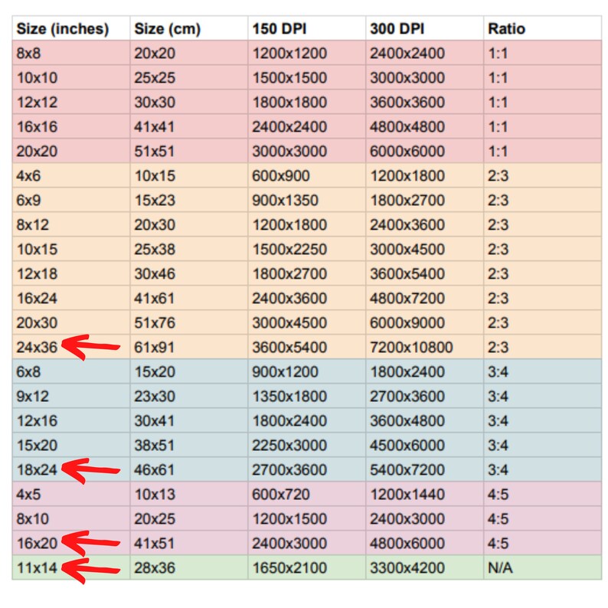Click the red arrow next to 11x14
The image size is (608, 608).
point(90,570)
